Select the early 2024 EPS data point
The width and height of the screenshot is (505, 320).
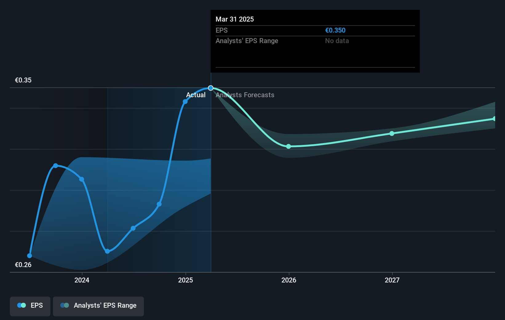82,179
